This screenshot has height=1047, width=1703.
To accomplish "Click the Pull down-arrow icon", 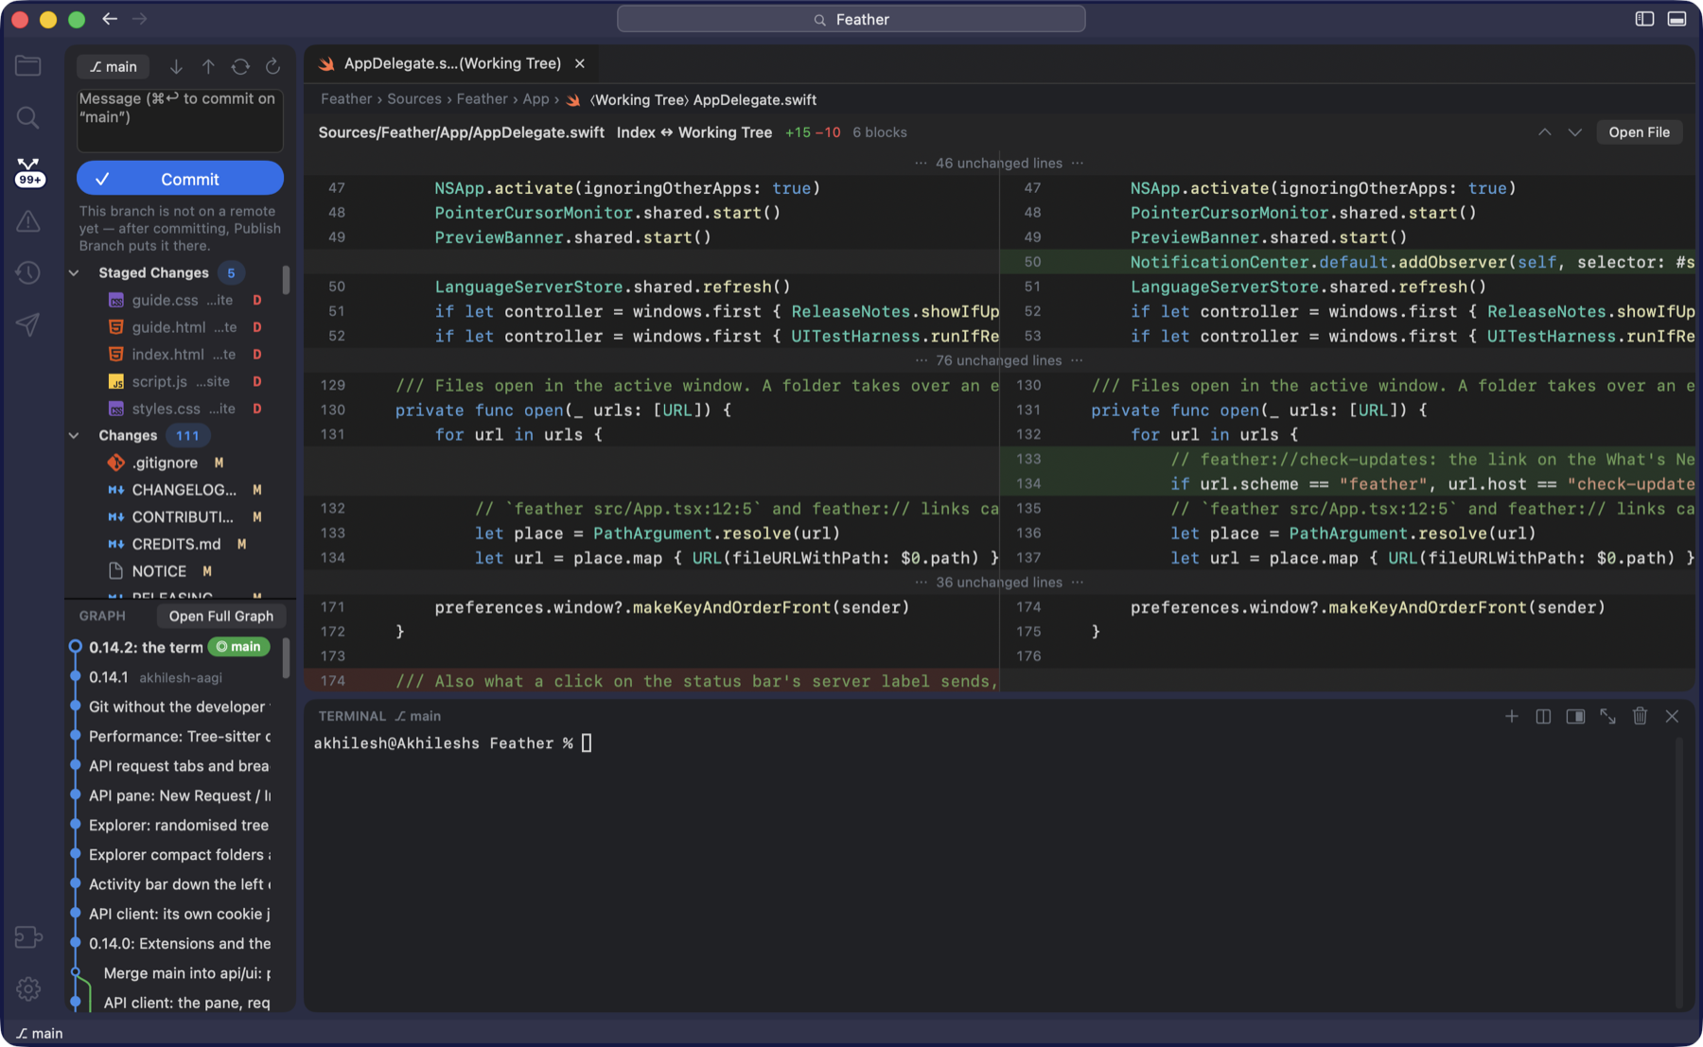I will pos(176,66).
